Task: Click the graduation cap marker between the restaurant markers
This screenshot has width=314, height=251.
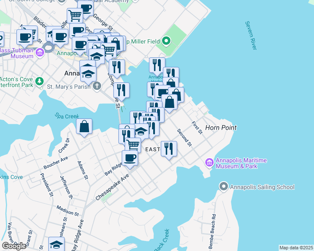Action: [x=141, y=131]
